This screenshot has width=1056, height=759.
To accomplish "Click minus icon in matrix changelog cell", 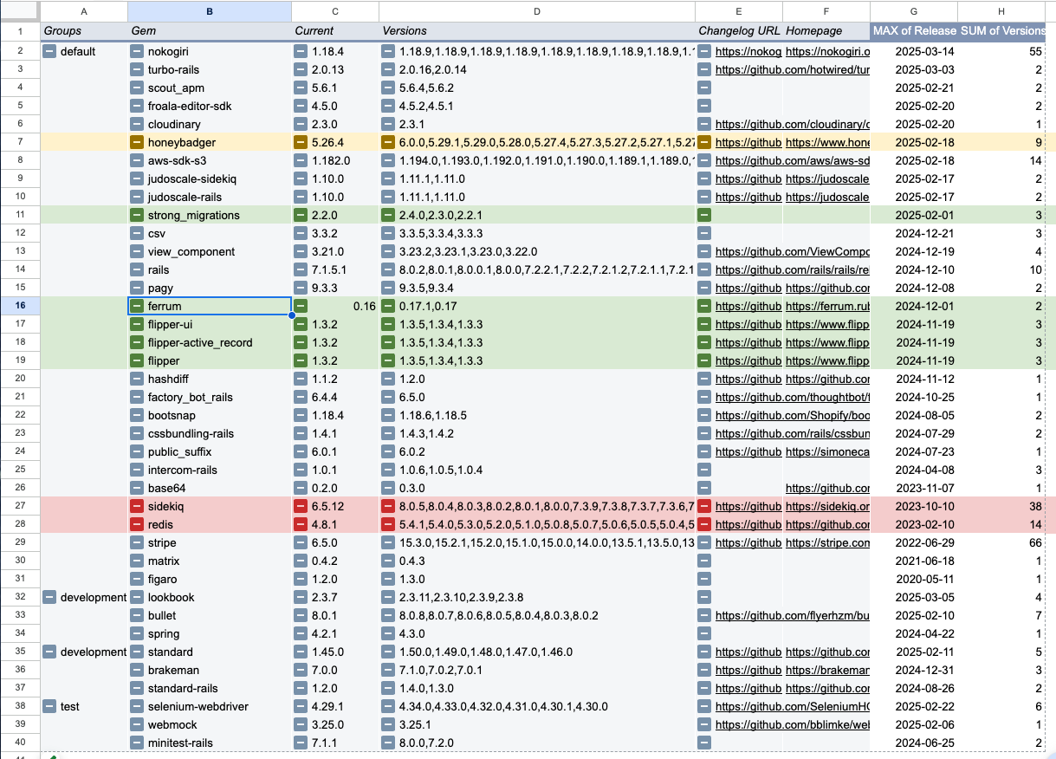I will coord(704,561).
